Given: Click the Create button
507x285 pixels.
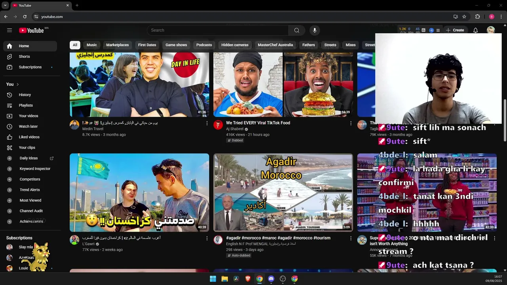Looking at the screenshot, I should 455,30.
